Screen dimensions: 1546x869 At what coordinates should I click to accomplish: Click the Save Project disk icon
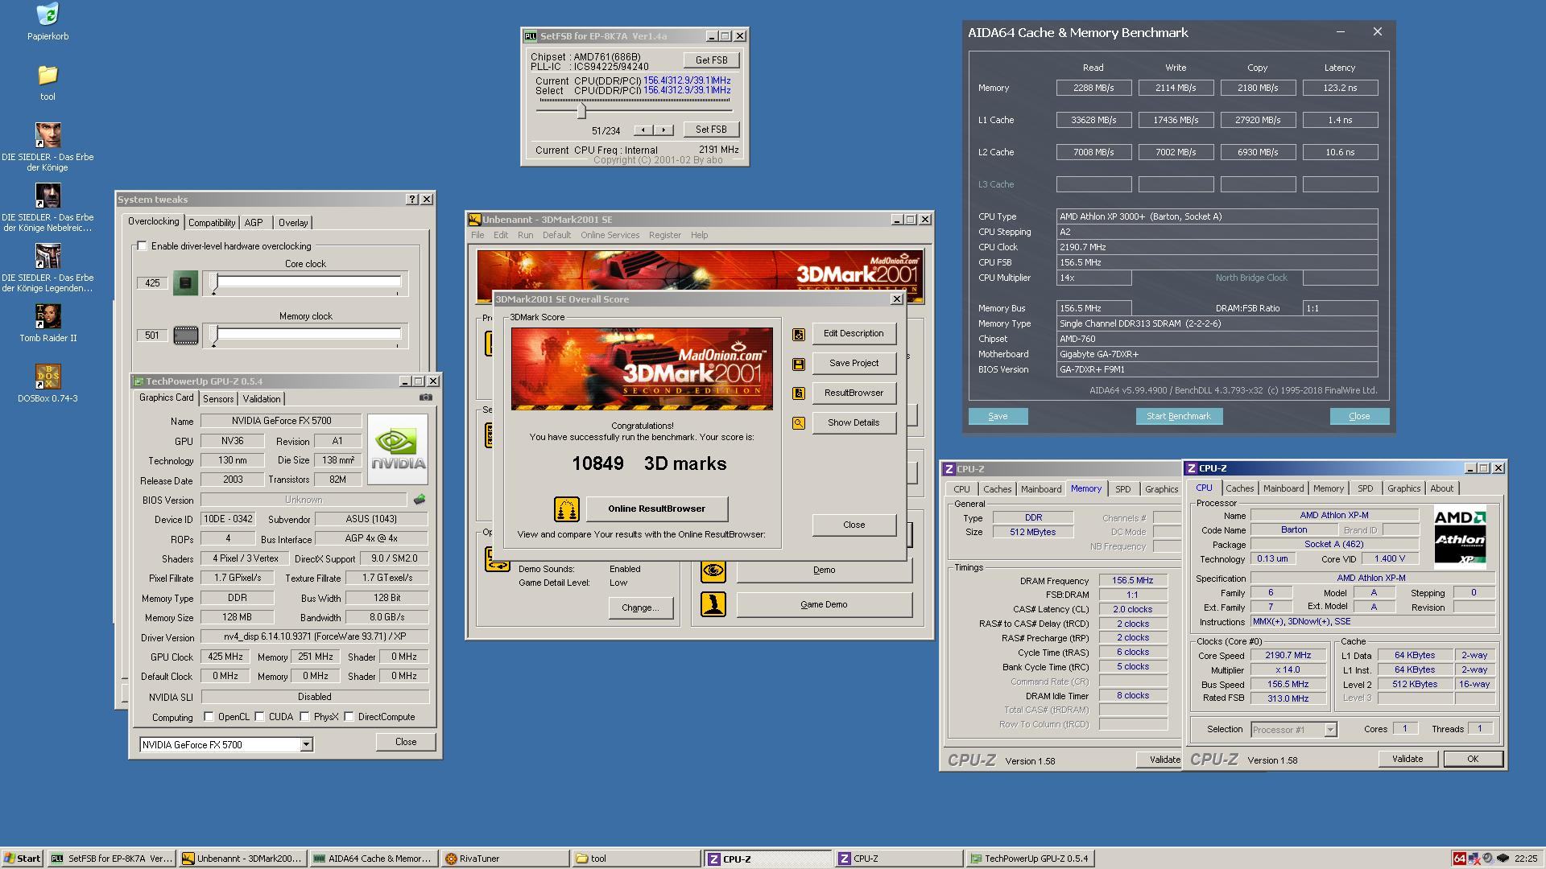[798, 364]
